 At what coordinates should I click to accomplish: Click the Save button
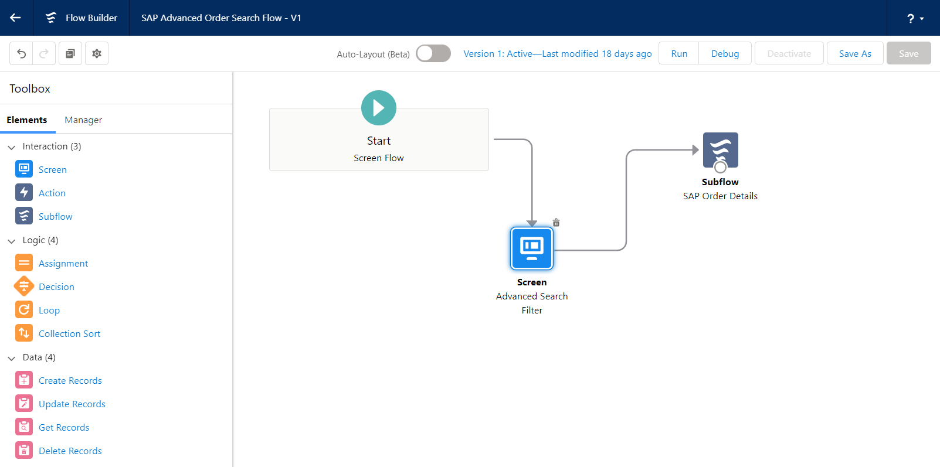909,53
